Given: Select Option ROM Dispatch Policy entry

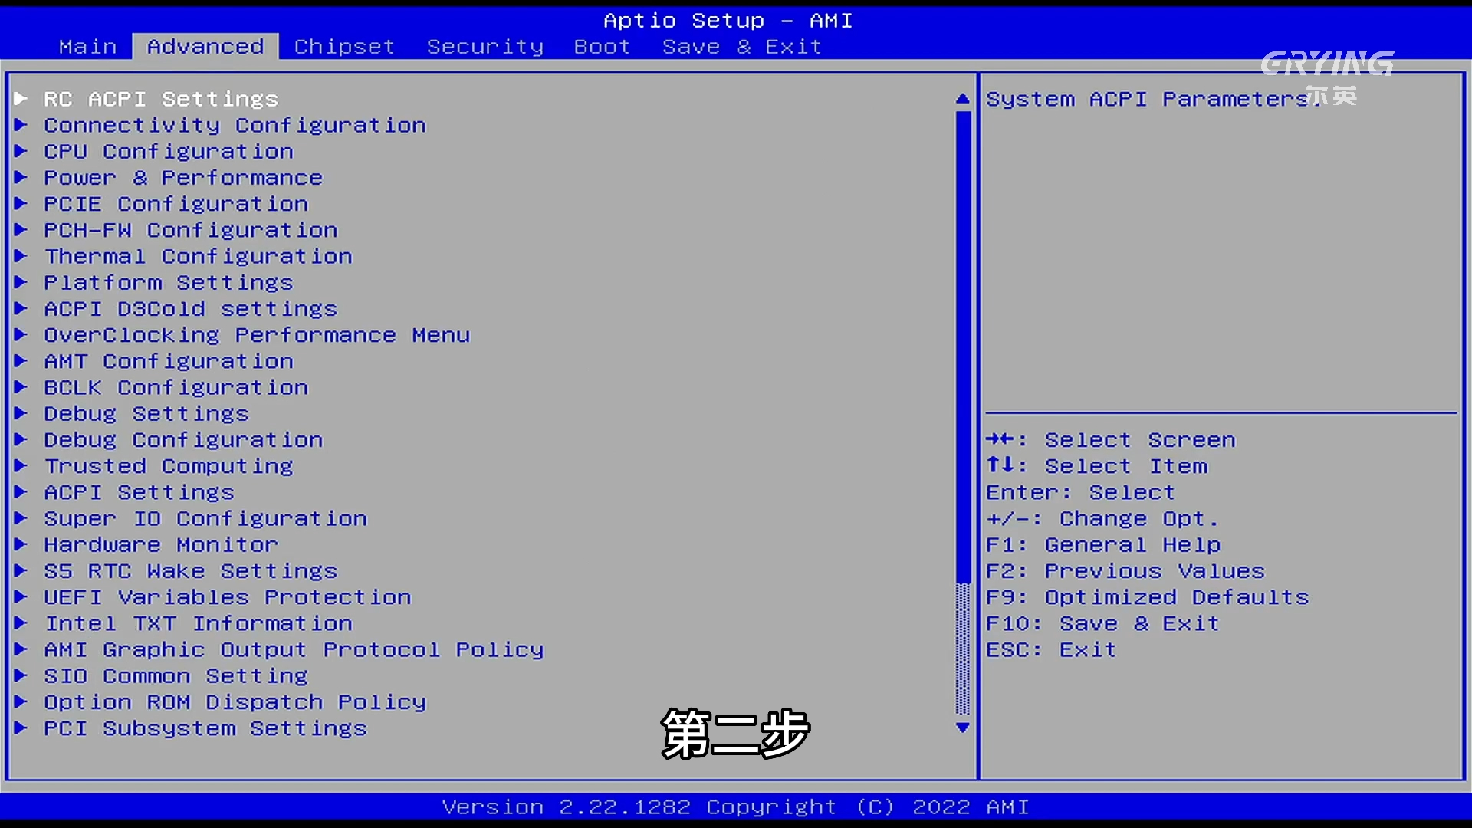Looking at the screenshot, I should coord(235,701).
